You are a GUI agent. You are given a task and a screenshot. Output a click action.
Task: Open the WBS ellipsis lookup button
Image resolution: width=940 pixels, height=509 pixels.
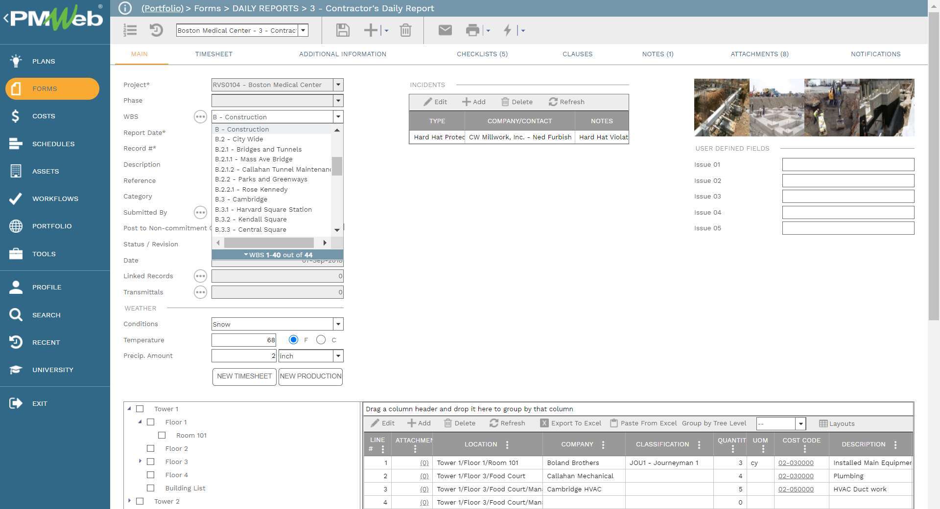[200, 117]
